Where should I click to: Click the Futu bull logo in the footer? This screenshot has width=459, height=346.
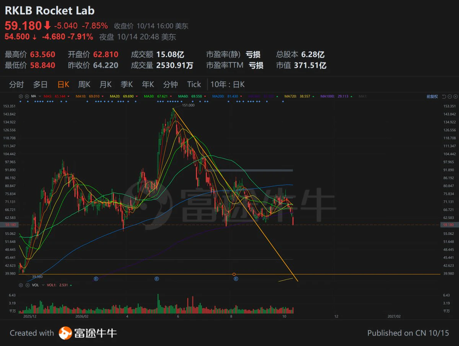[x=65, y=333]
